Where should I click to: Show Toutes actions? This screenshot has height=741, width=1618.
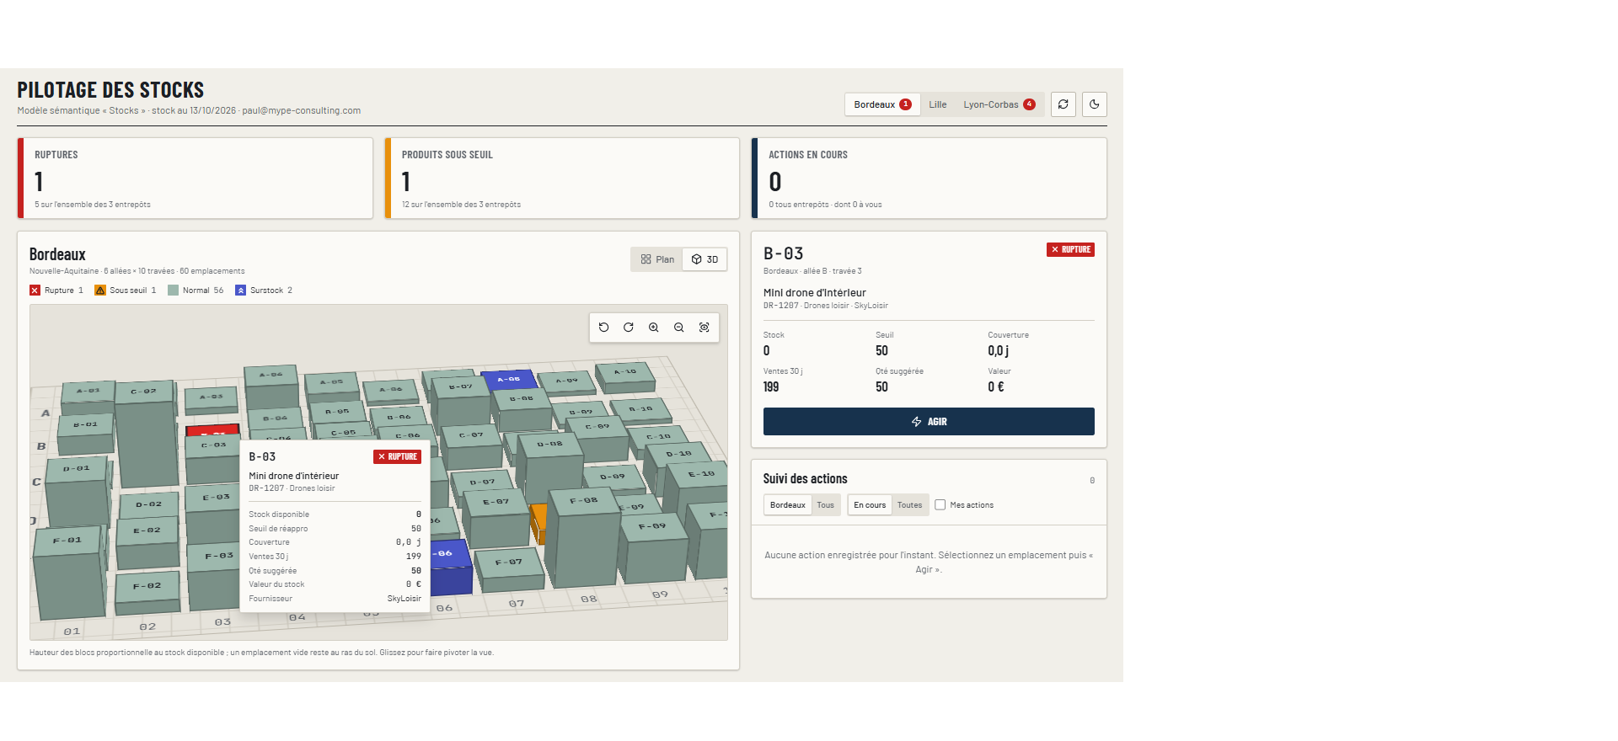[909, 505]
